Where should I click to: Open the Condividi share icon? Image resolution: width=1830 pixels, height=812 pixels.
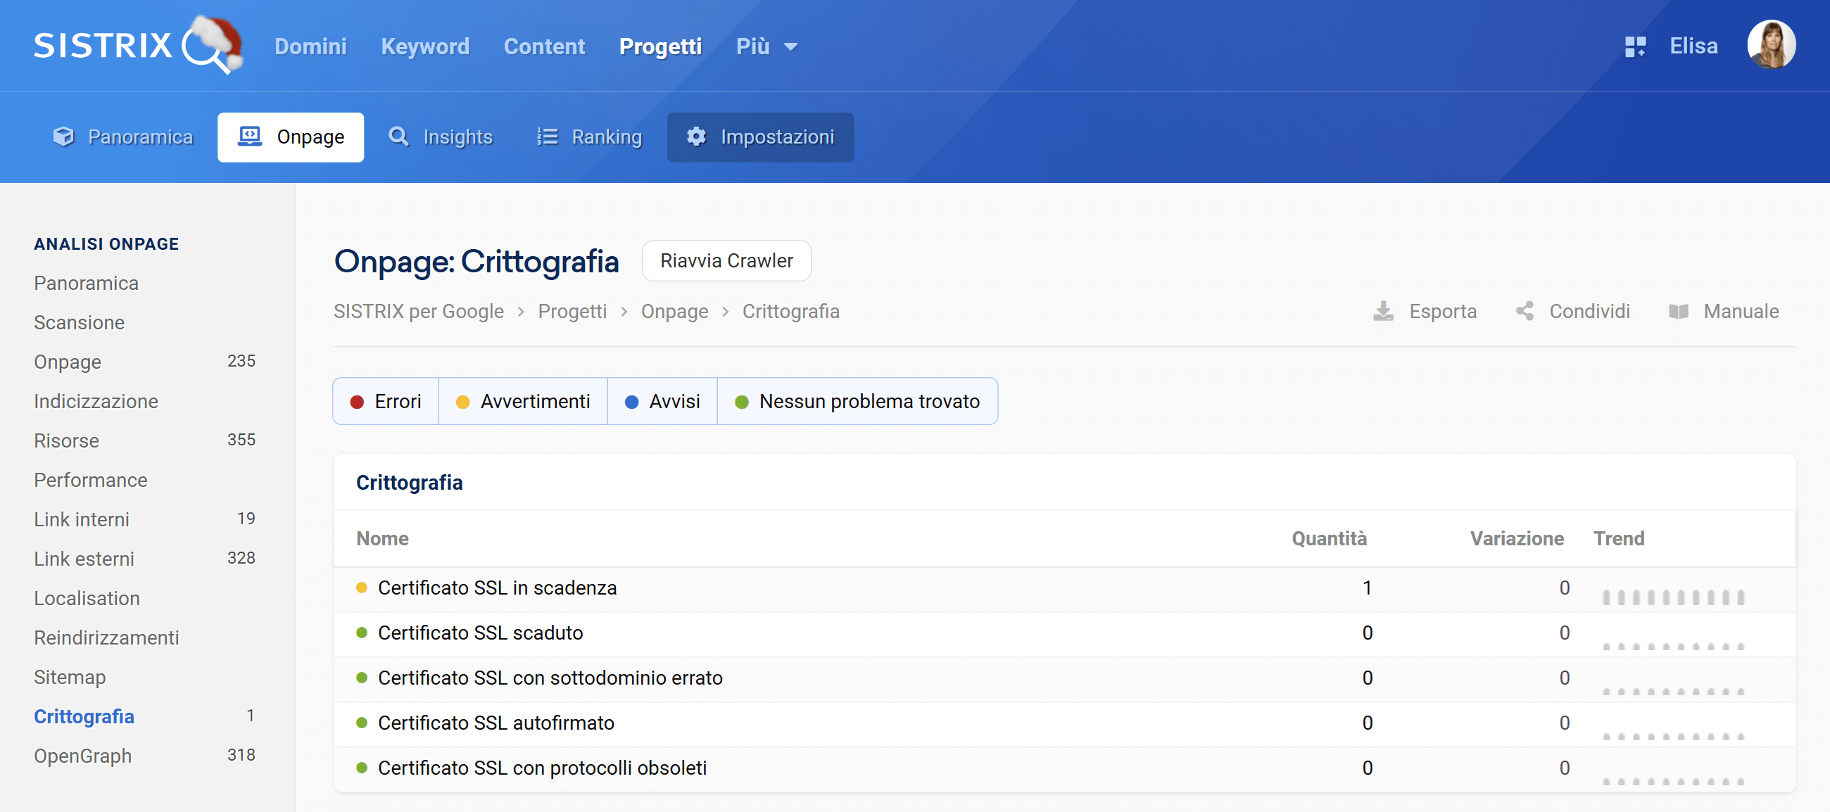[x=1525, y=310]
